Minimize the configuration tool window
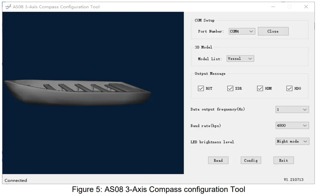 [x=273, y=7]
